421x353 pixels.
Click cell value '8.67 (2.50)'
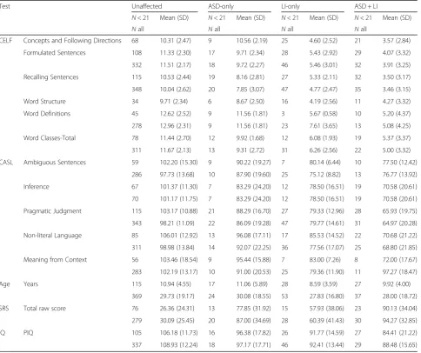(250, 102)
